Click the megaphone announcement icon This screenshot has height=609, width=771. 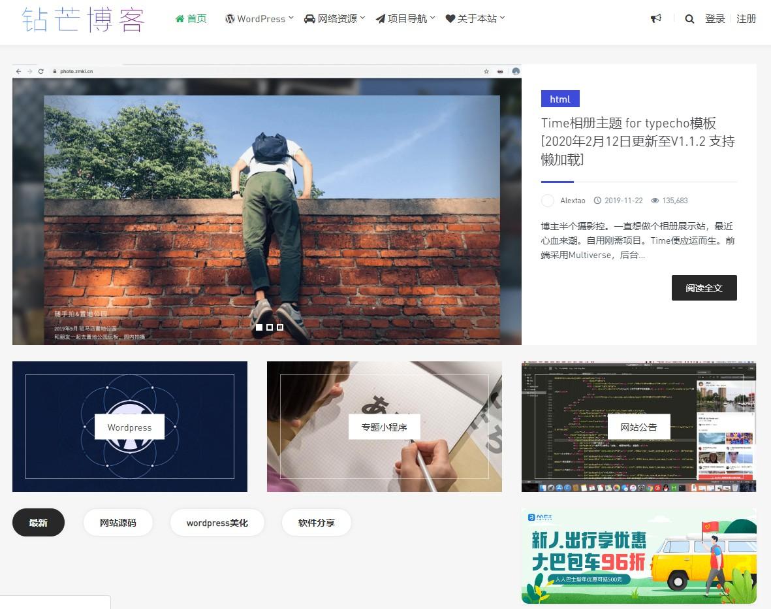(x=656, y=19)
